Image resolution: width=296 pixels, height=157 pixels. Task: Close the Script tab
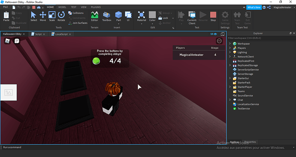click(44, 34)
